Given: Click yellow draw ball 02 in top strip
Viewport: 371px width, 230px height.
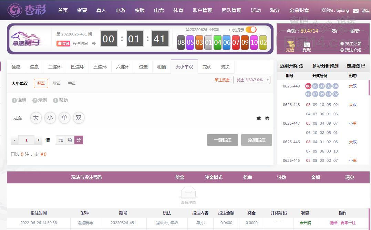Looking at the screenshot, I should pos(263,43).
